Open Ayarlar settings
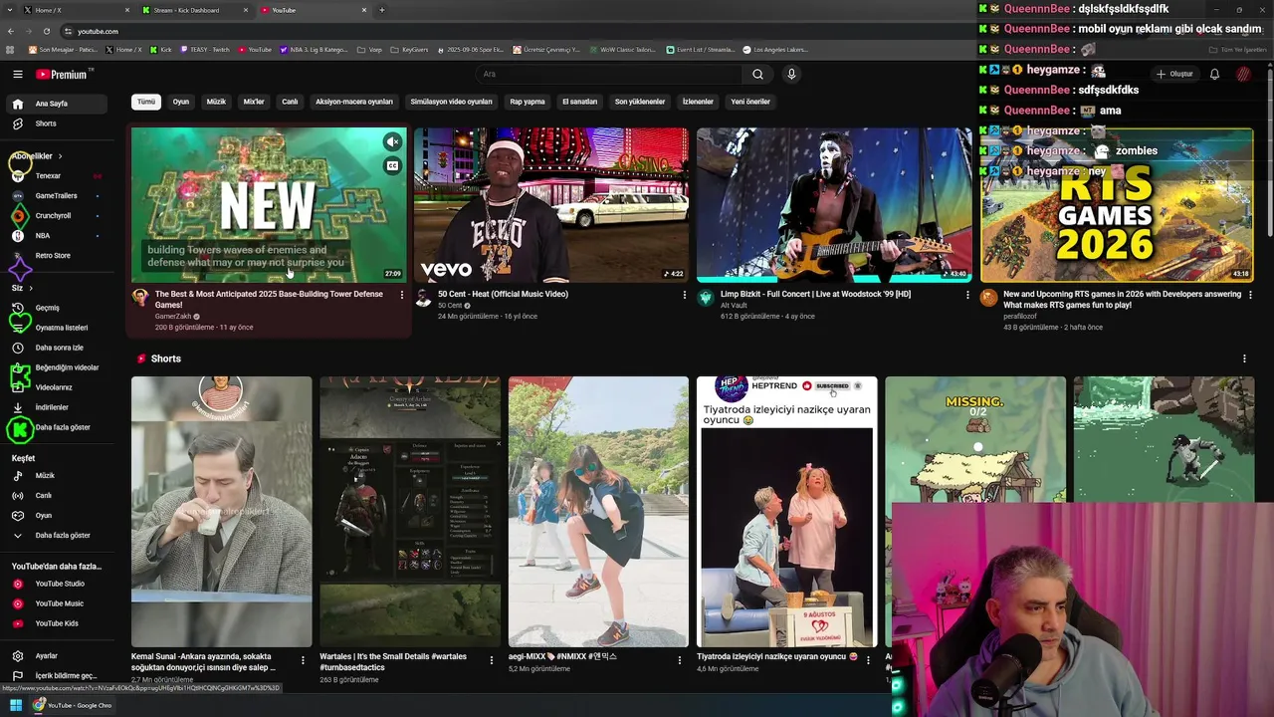Image resolution: width=1274 pixels, height=717 pixels. tap(56, 656)
